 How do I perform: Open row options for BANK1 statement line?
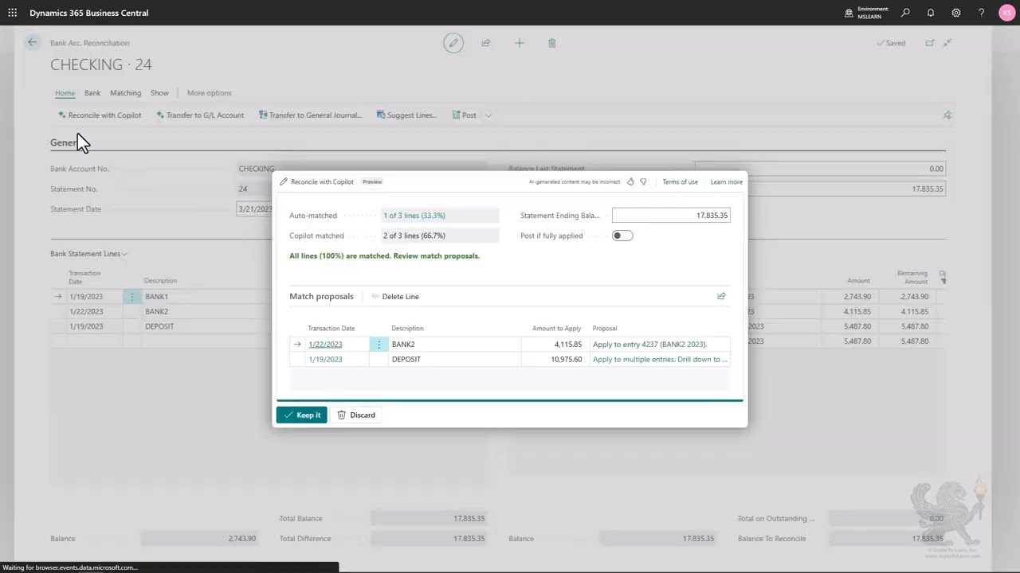(132, 297)
